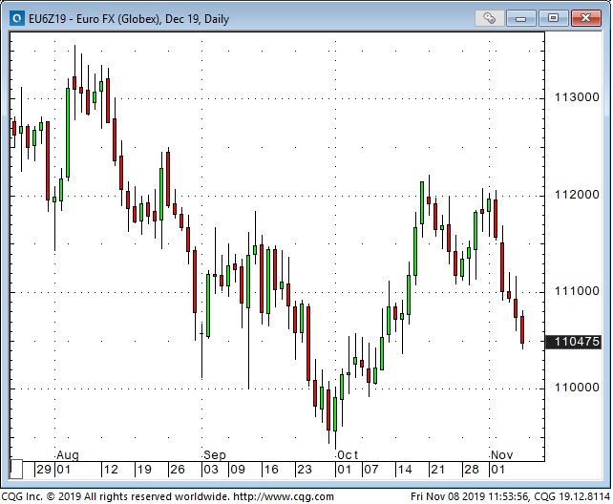Click the Nov month label
The image size is (613, 504).
501,455
